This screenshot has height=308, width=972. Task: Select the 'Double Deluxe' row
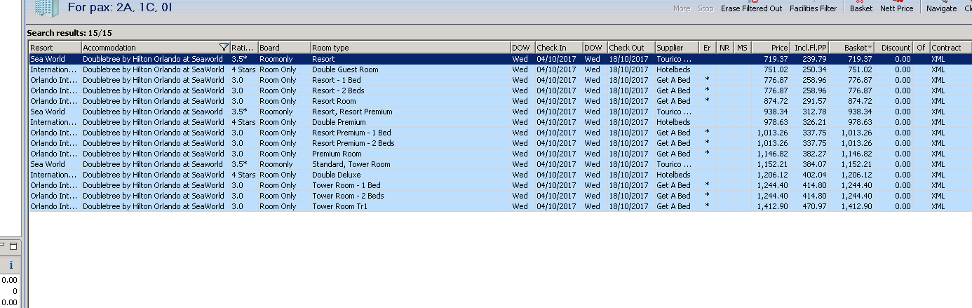500,175
